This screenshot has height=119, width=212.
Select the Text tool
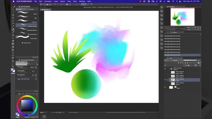coord(13,61)
